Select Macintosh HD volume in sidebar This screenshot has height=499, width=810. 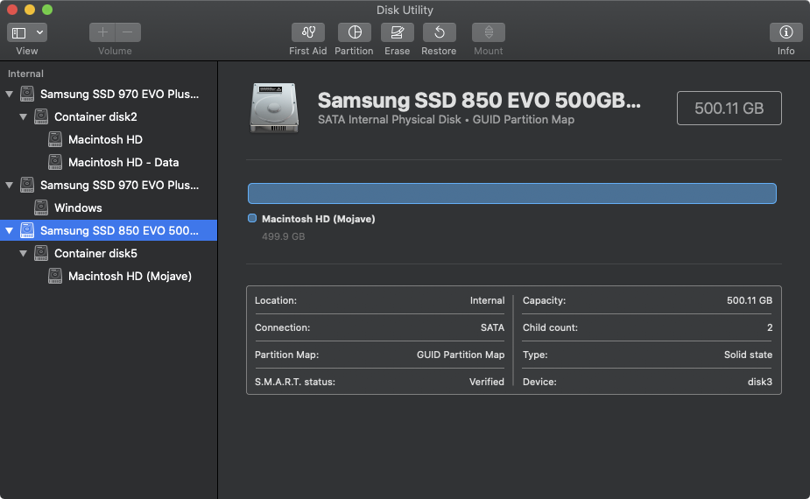pyautogui.click(x=105, y=139)
